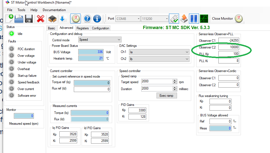Click the connect plug icon with checkmark
This screenshot has width=270, height=153.
[174, 19]
